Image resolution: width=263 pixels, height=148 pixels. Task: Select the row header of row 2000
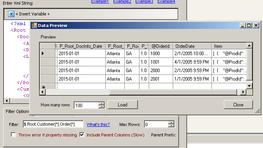coord(48,71)
